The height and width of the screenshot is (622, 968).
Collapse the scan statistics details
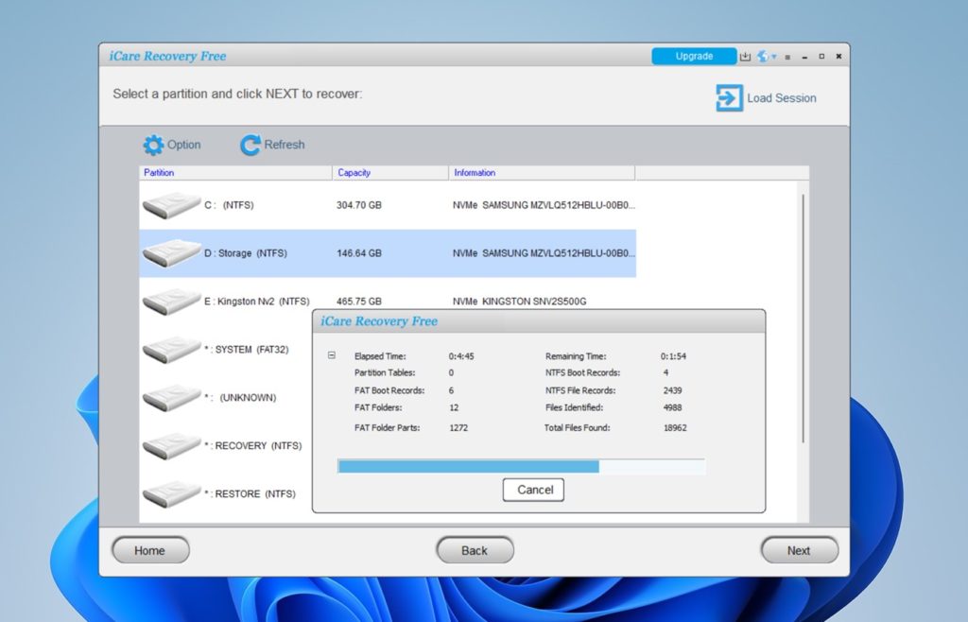[331, 356]
